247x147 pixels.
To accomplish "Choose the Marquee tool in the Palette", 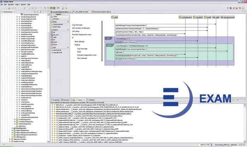I will pos(60,19).
